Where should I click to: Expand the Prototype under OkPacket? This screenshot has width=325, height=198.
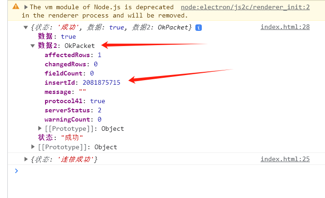(x=40, y=128)
